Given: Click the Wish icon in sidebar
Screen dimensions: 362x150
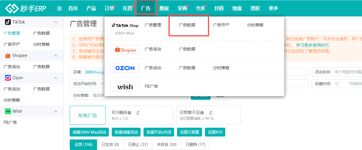Looking at the screenshot, I should click(x=8, y=111).
